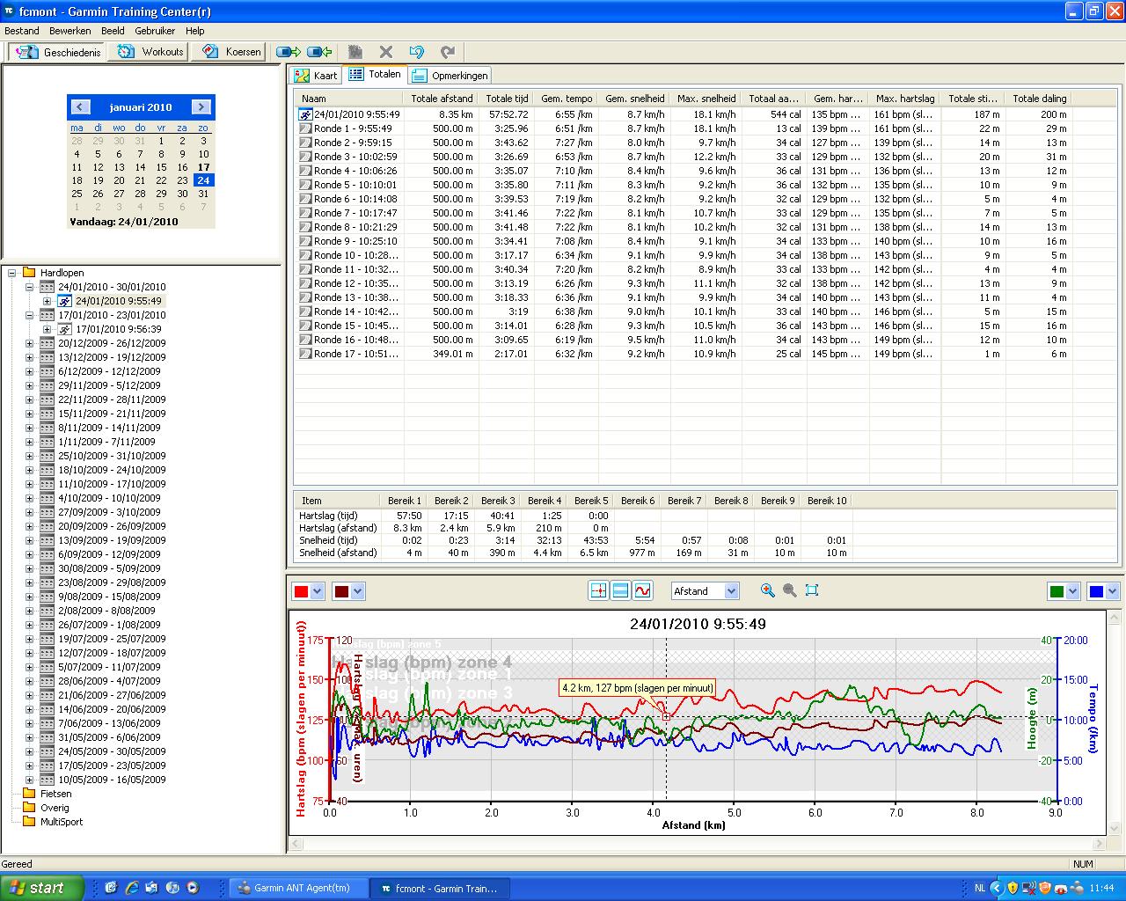The height and width of the screenshot is (901, 1126).
Task: Click the NL language indicator in tray
Action: (980, 889)
